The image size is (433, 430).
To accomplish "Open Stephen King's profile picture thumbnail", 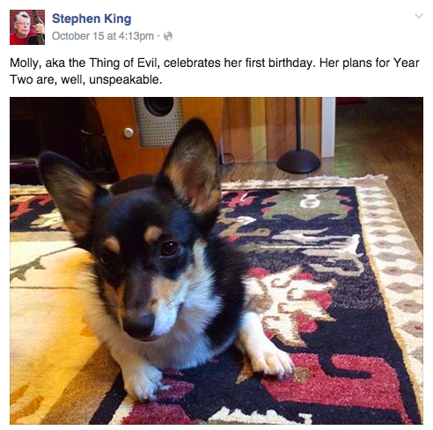I will tap(27, 27).
